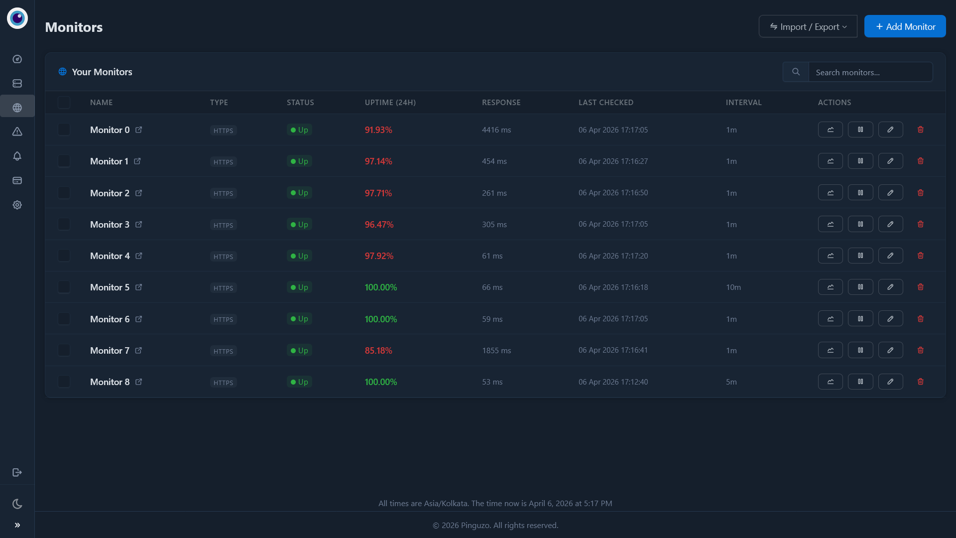
Task: Expand the Import / Export dropdown
Action: point(808,26)
